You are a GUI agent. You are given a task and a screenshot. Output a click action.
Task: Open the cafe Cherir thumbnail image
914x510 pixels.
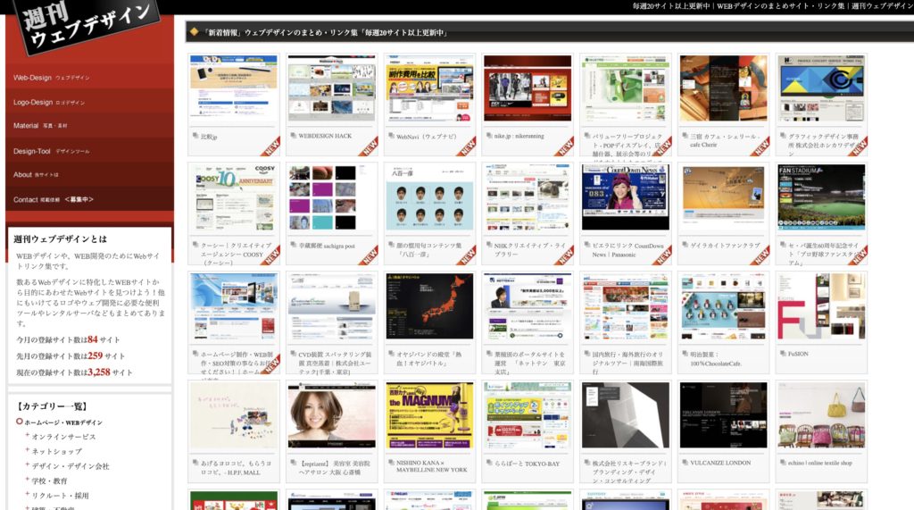[x=723, y=88]
